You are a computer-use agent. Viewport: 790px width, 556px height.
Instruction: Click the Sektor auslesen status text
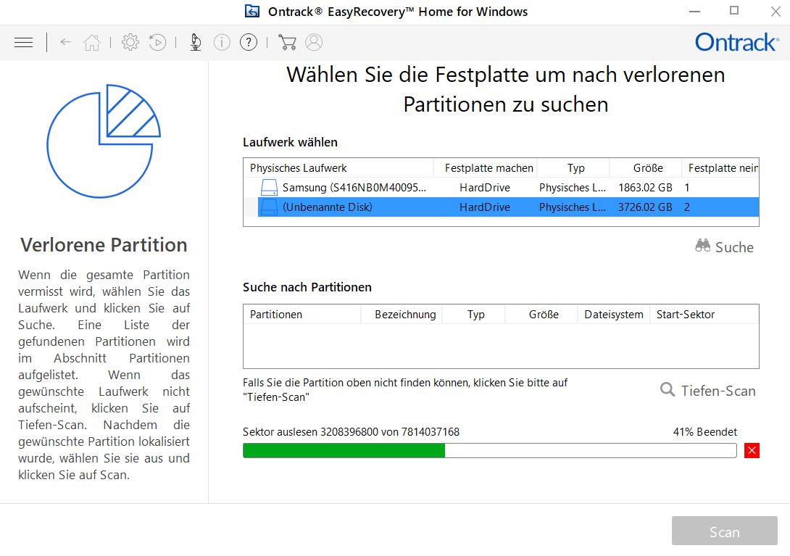click(352, 432)
